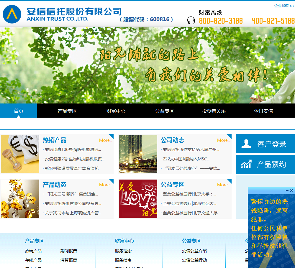Open 投资者关系 in navigation bar
Screen dimensions: 295x268
[214, 111]
